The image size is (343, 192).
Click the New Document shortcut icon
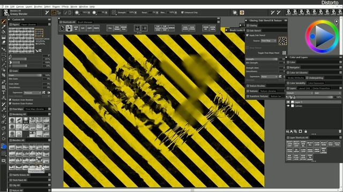pos(62,28)
